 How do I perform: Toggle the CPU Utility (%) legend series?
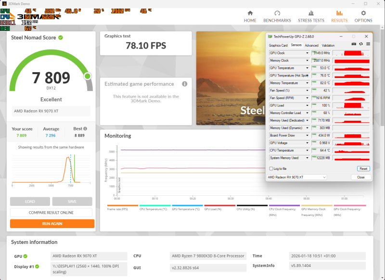252,208
